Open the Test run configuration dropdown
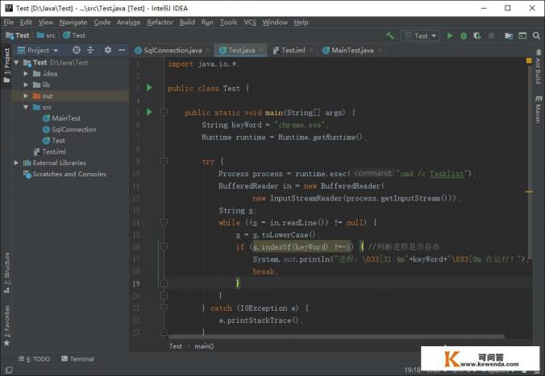Viewport: 545px width, 376px height. pos(420,35)
